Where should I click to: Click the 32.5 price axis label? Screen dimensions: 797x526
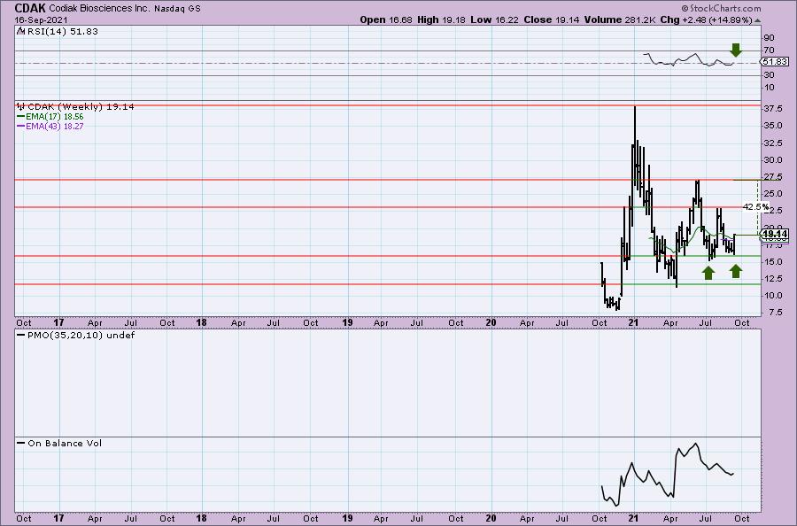pyautogui.click(x=772, y=143)
